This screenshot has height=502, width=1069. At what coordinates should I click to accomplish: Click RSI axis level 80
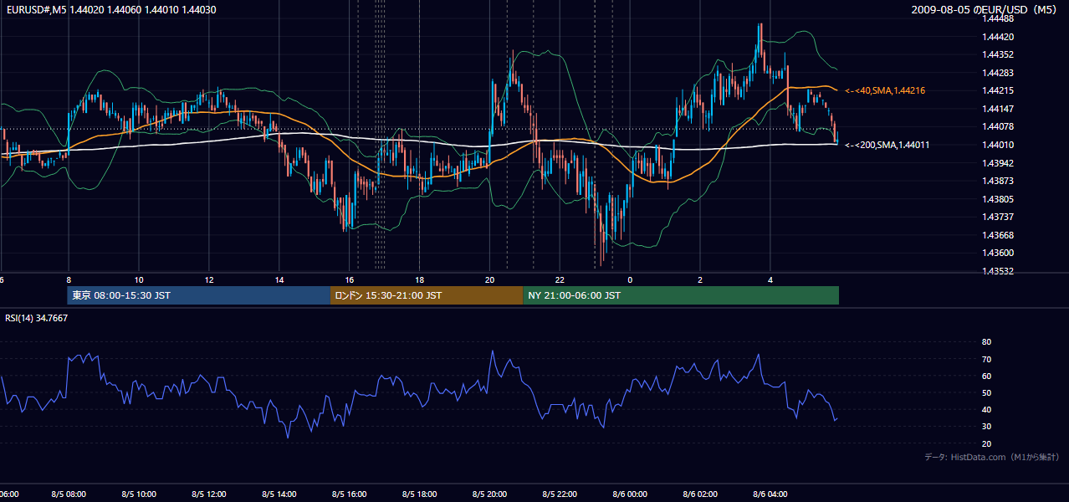(x=987, y=342)
